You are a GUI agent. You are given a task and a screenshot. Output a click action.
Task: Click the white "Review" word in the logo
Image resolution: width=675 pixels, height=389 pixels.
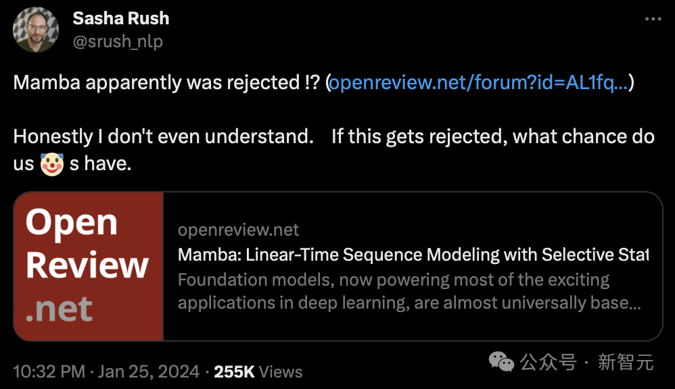click(x=87, y=265)
